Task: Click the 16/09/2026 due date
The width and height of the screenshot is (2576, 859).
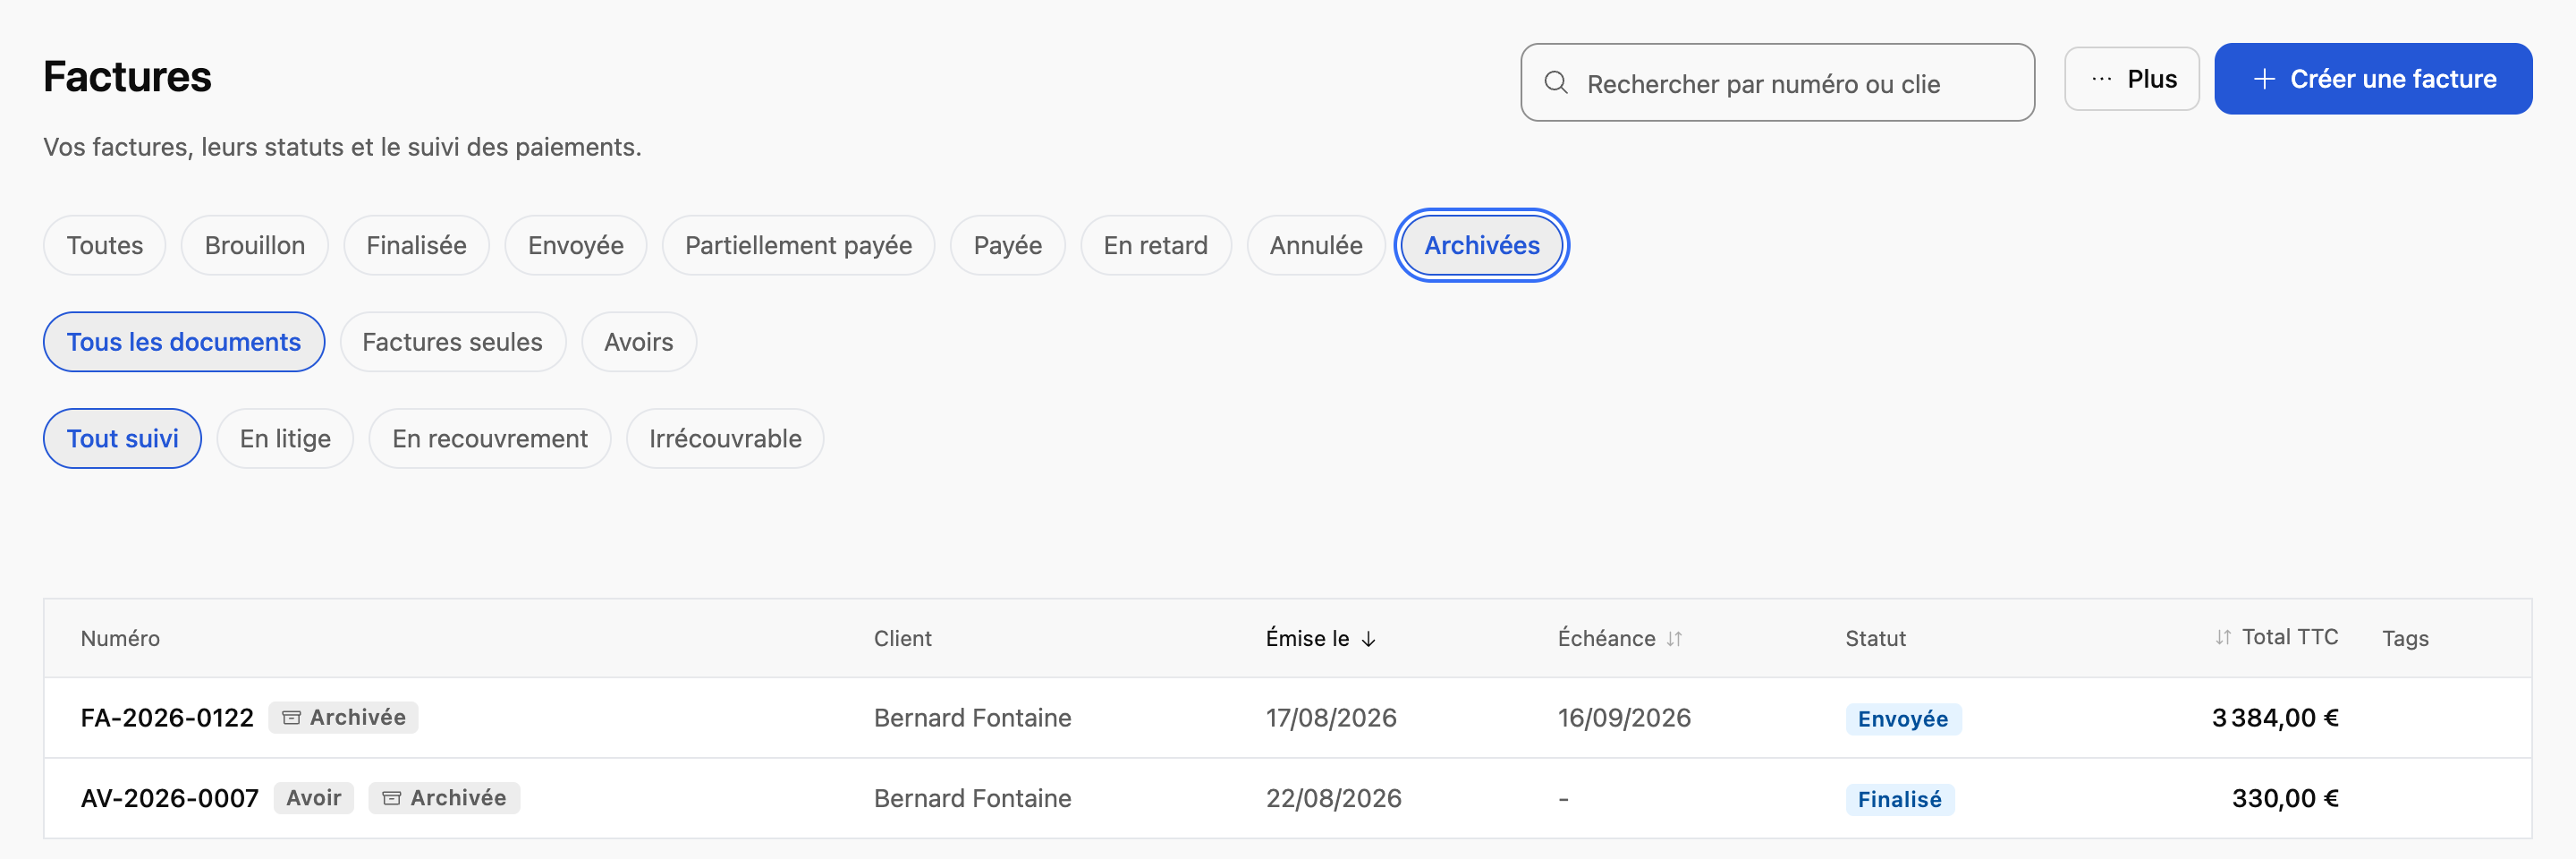Action: tap(1624, 718)
